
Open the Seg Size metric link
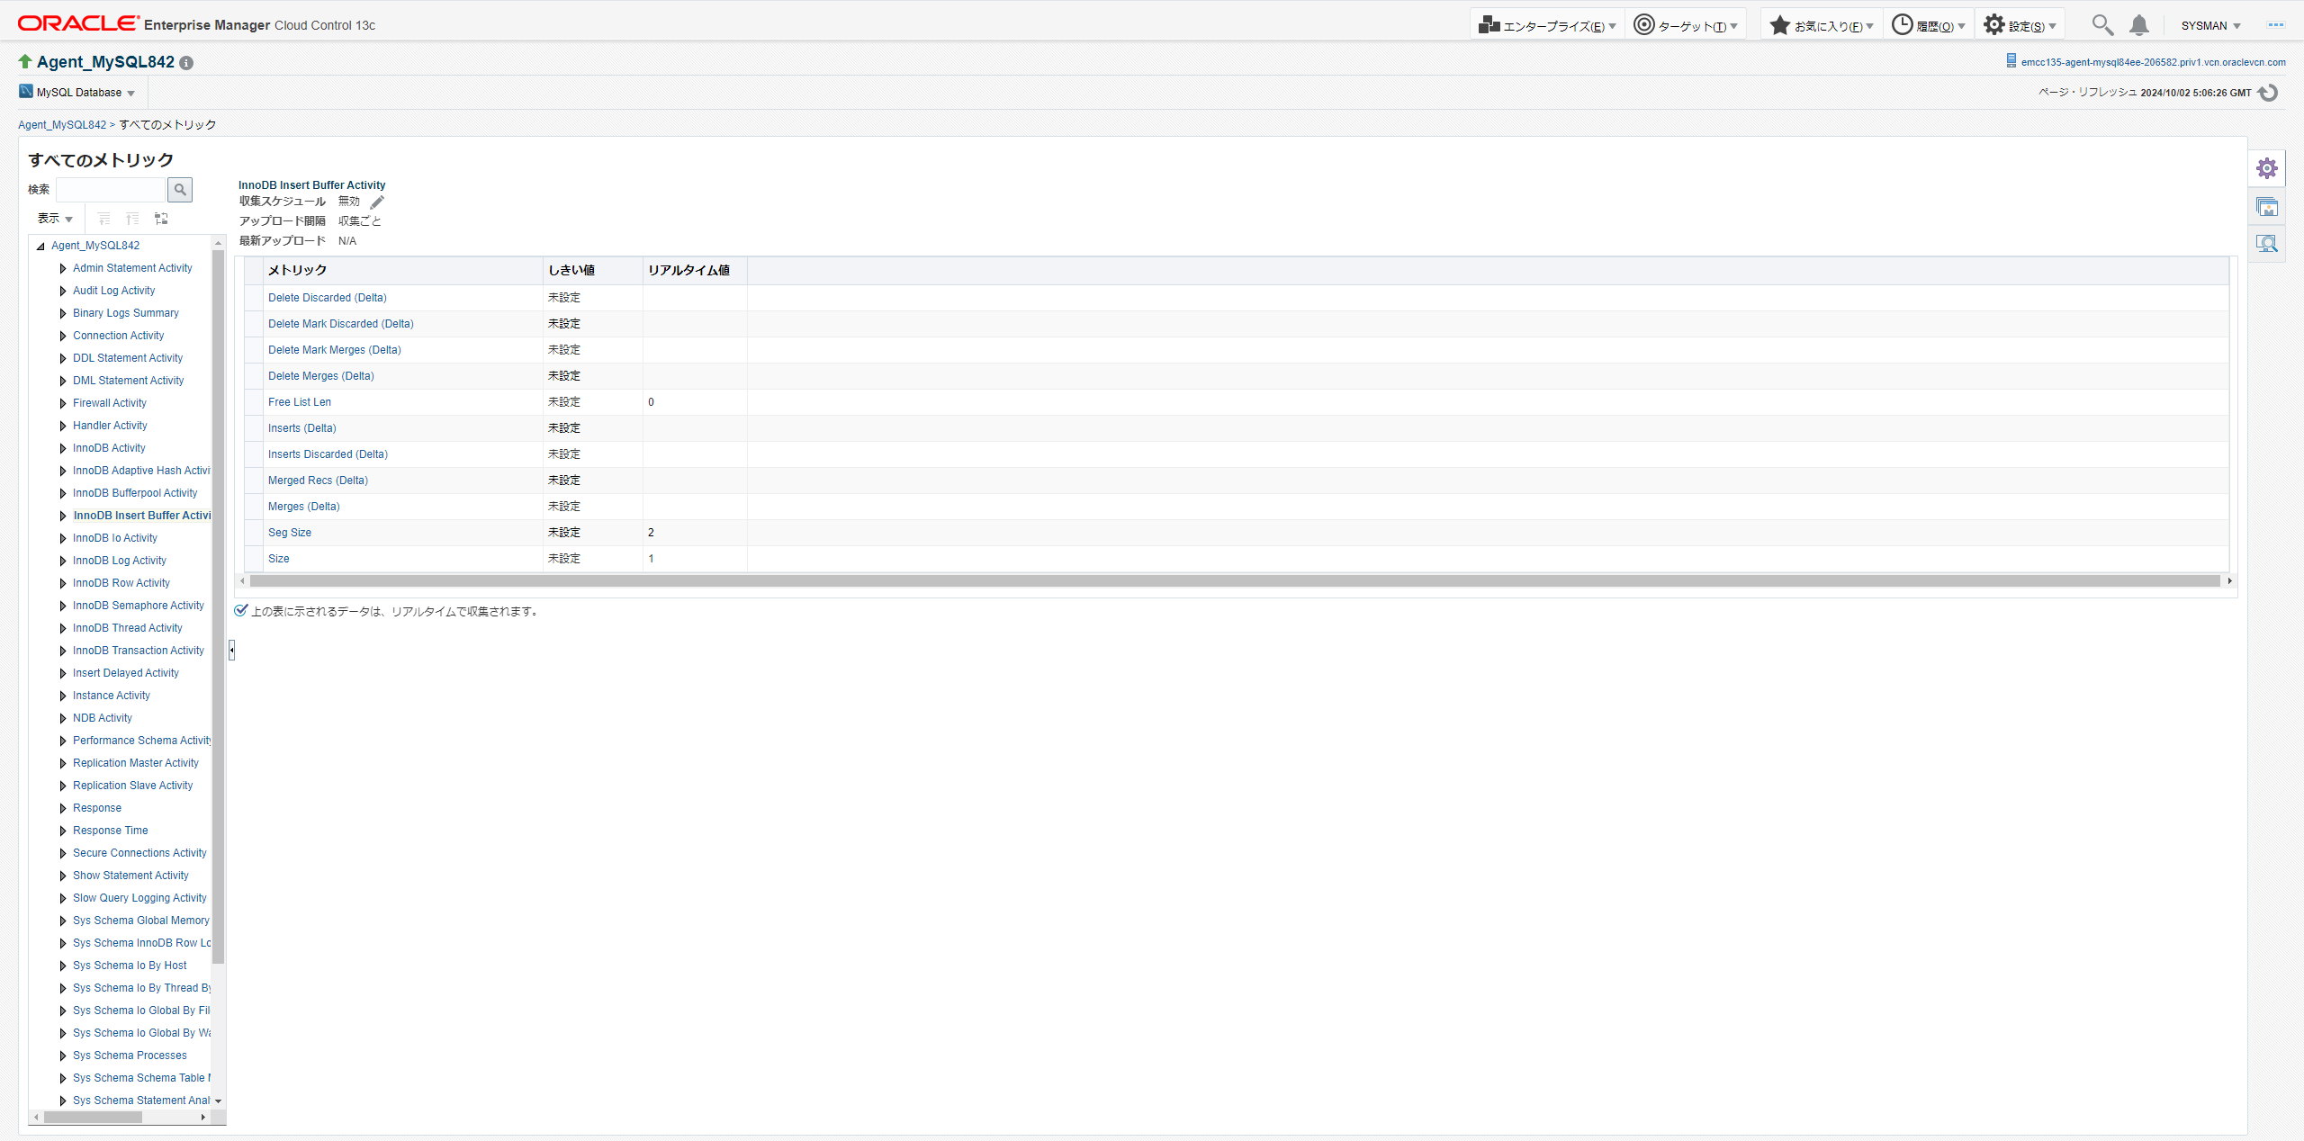coord(289,533)
